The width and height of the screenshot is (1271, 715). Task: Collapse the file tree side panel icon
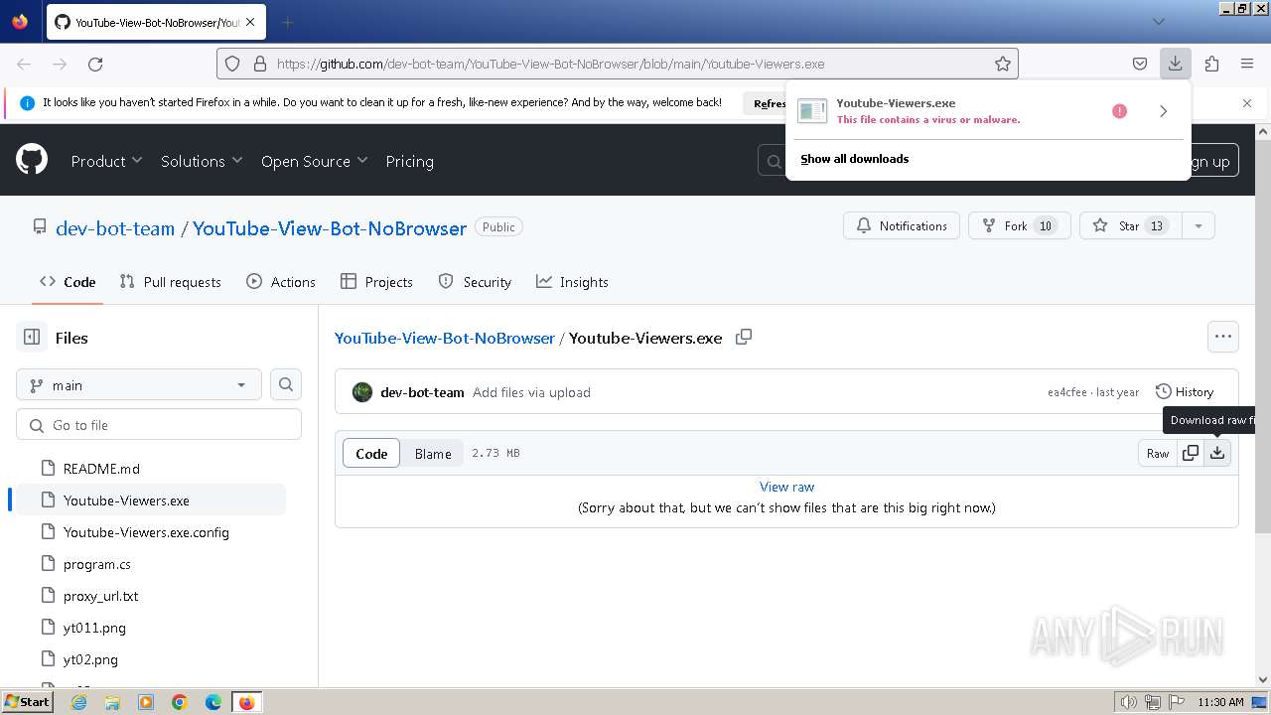(x=32, y=338)
